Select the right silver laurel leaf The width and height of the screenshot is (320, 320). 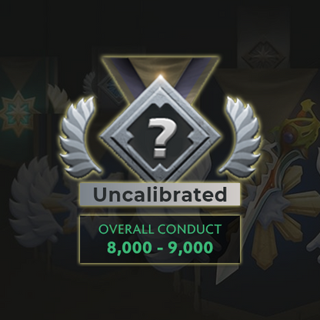coord(242,135)
